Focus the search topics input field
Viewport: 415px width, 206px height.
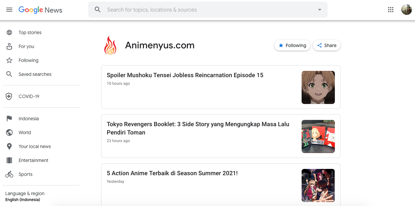click(x=208, y=10)
